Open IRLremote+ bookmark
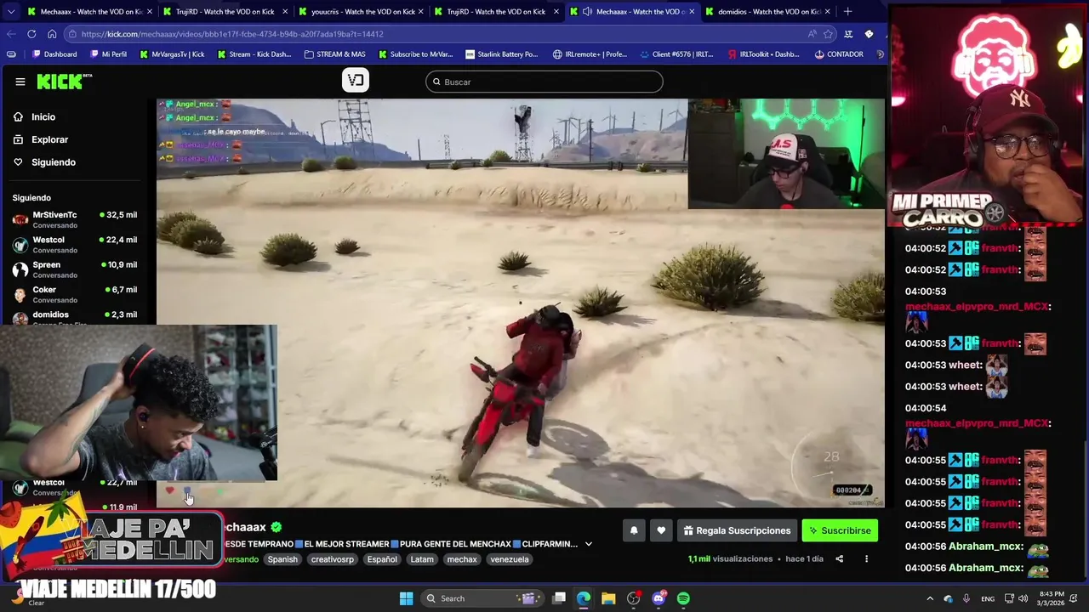 click(x=590, y=54)
